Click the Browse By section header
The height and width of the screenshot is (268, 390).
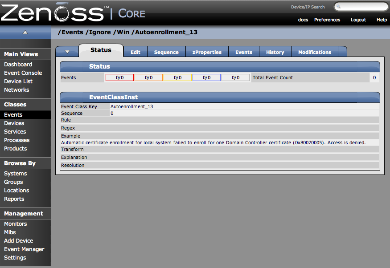(20, 163)
